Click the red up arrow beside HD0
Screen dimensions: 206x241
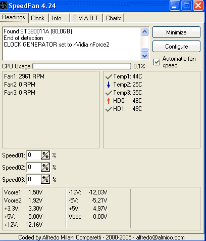click(109, 101)
